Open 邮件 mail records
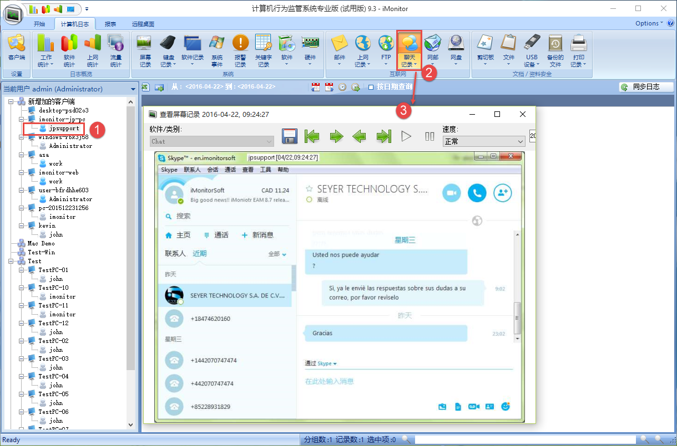677x446 pixels. click(x=340, y=50)
